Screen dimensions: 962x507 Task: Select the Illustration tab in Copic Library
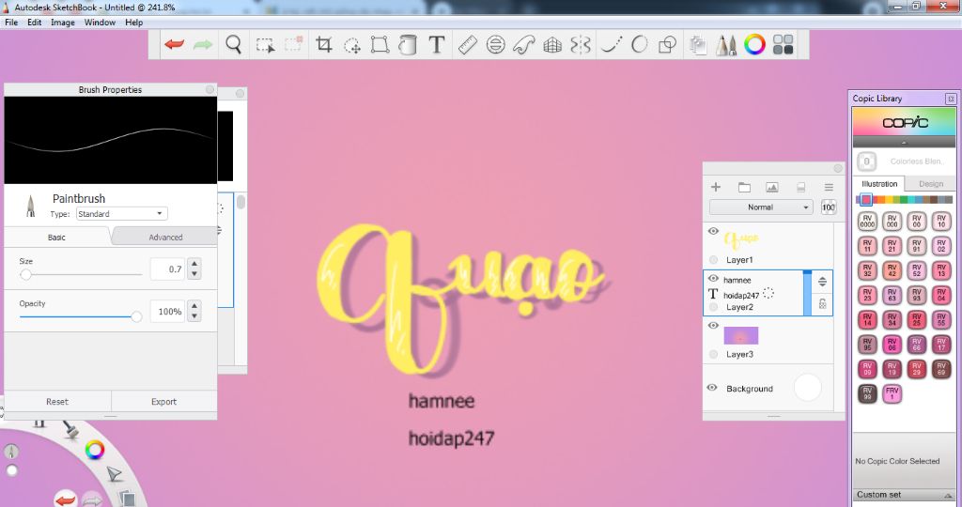[879, 184]
